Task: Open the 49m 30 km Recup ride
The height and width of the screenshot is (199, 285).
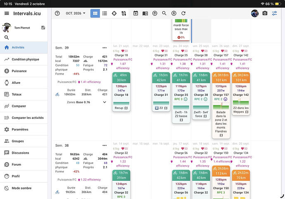Action: pyautogui.click(x=121, y=92)
